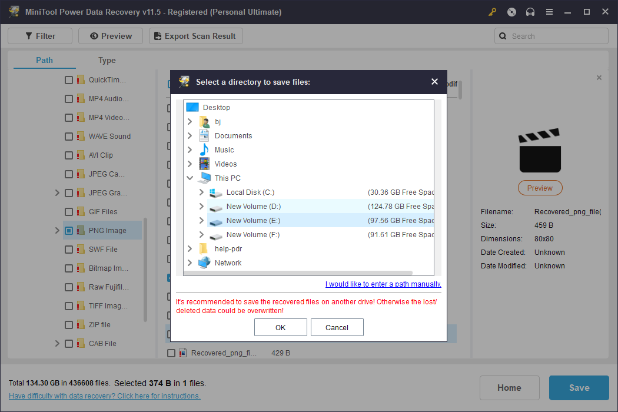Click the Recovered_png_fi file icon
This screenshot has width=618, height=412.
pos(183,353)
